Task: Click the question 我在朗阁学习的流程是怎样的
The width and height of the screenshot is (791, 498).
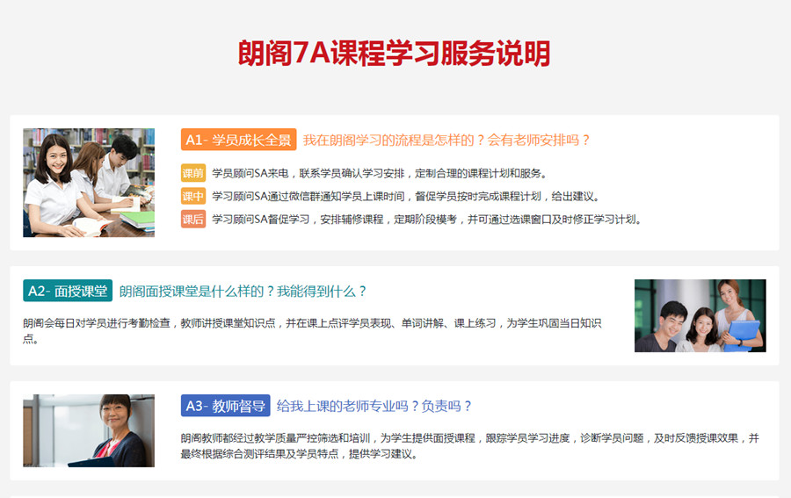Action: (446, 140)
